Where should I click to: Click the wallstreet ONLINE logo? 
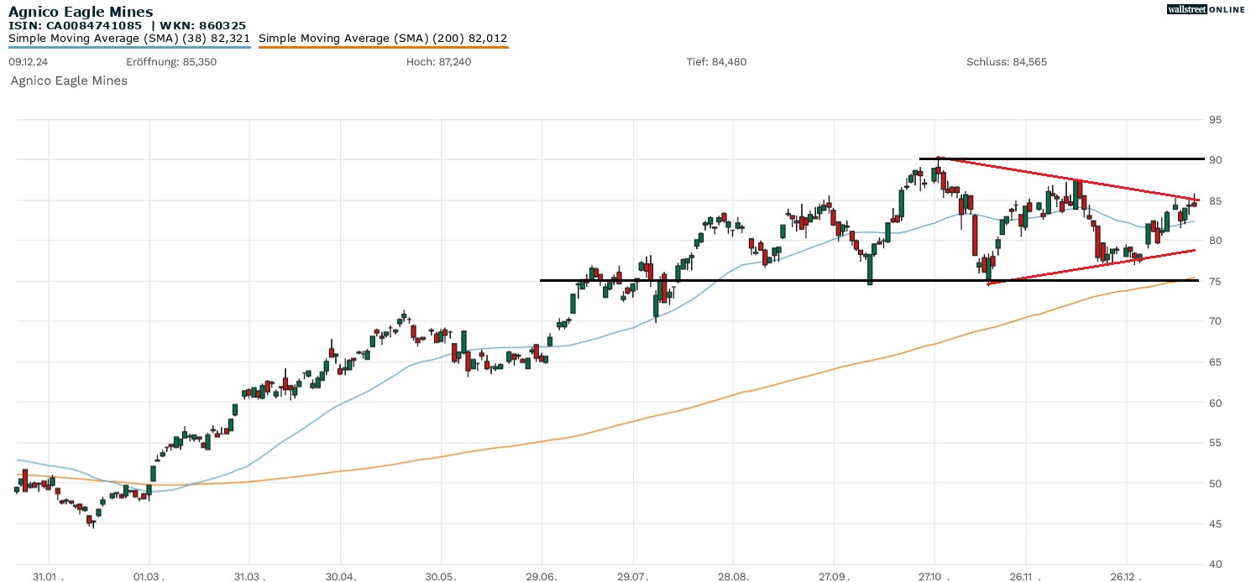pos(1206,9)
